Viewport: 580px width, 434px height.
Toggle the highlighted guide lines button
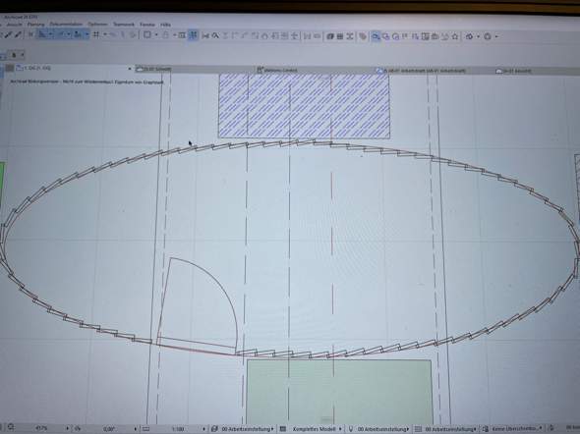tap(193, 35)
